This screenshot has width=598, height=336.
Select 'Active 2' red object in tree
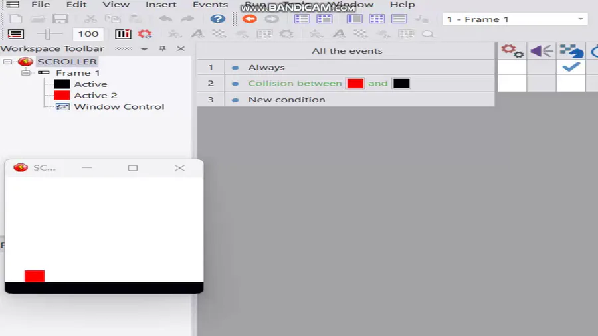pyautogui.click(x=95, y=95)
